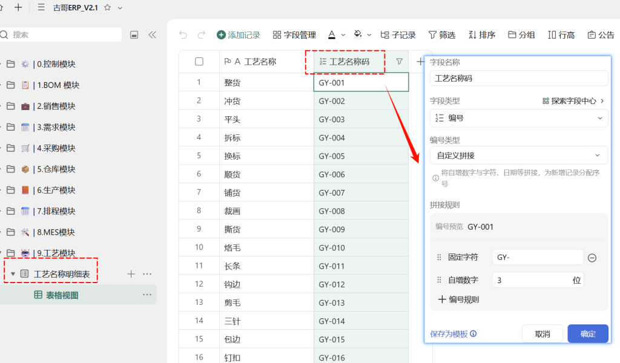Image resolution: width=620 pixels, height=363 pixels.
Task: Open the more options dots for 表格视图
Action: pyautogui.click(x=147, y=295)
